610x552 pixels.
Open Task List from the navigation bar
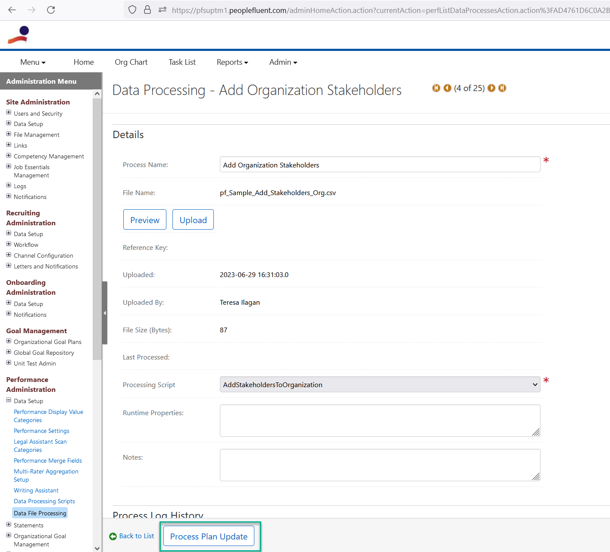pos(182,62)
